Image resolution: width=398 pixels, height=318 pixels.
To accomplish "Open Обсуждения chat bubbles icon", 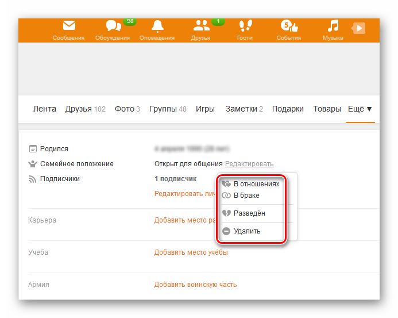I will [113, 26].
